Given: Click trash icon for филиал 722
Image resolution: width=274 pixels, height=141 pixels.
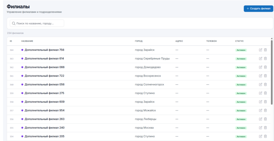Looking at the screenshot, I should [x=265, y=76].
